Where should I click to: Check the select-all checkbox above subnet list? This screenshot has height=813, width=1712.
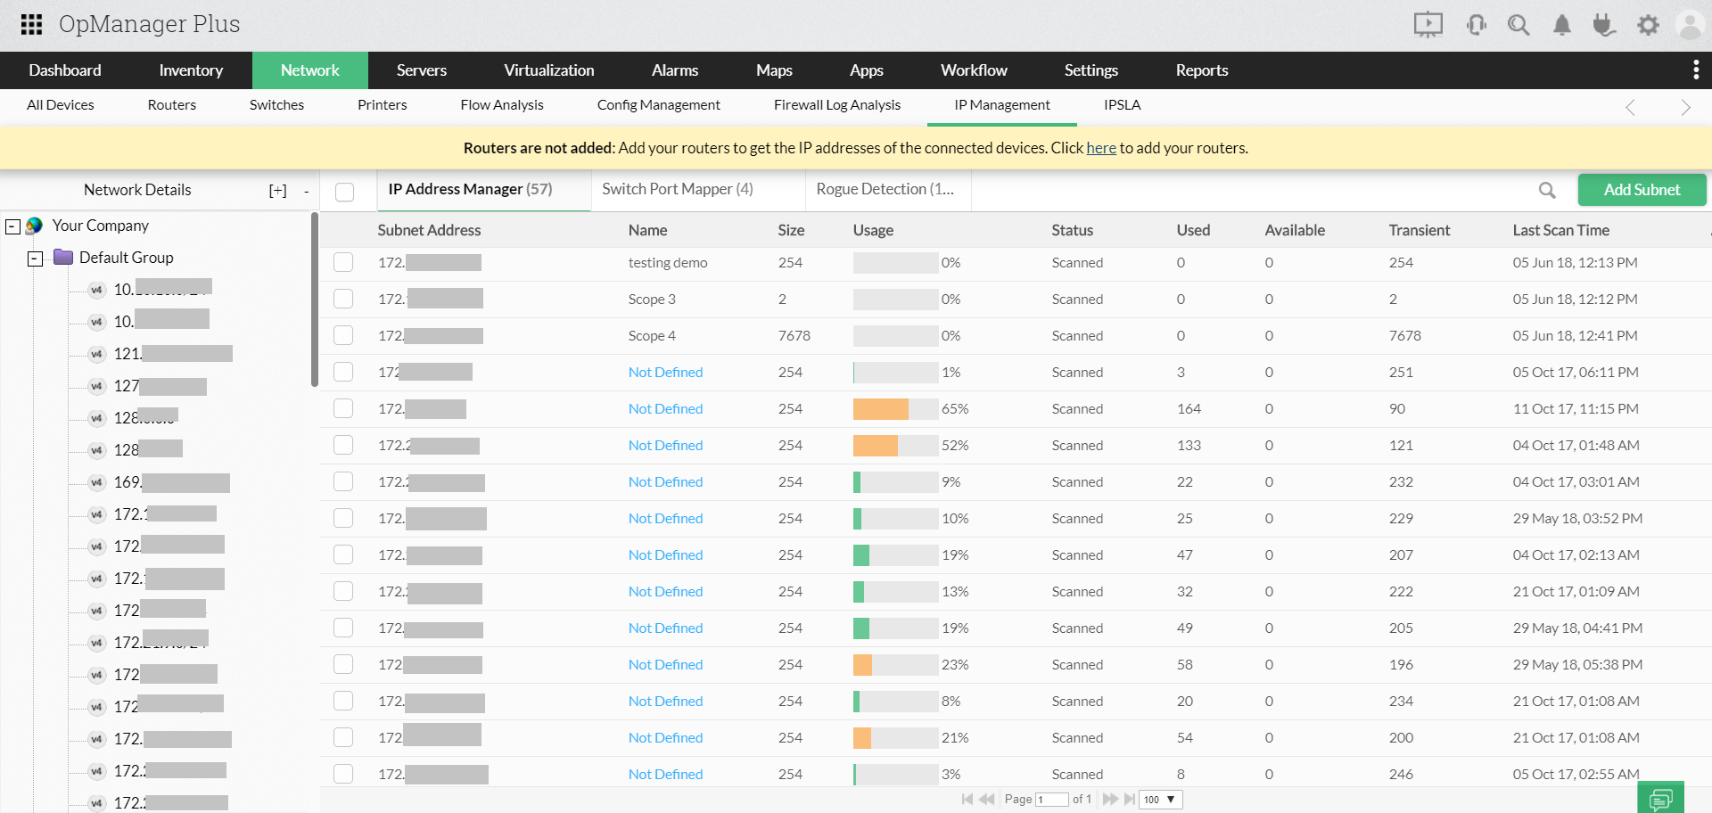(343, 191)
